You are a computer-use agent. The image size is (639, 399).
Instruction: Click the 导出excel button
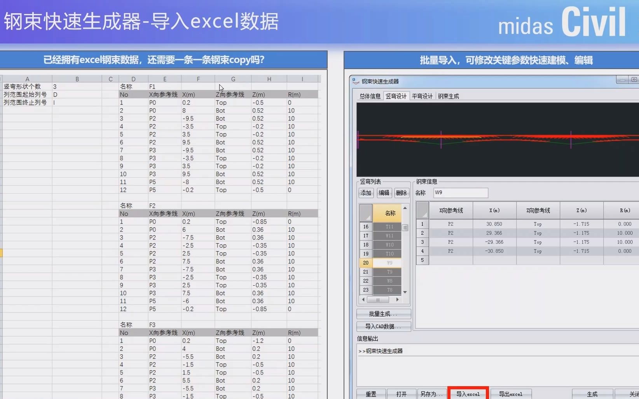click(511, 394)
